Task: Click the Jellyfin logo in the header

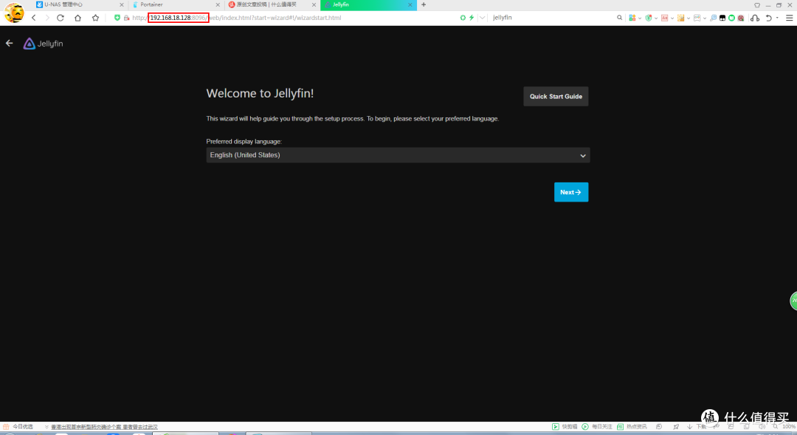Action: [x=43, y=44]
